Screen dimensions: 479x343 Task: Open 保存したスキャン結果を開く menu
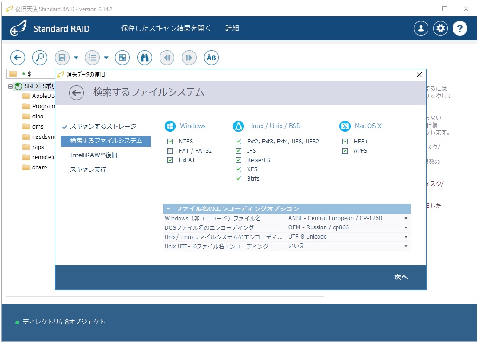coord(166,28)
